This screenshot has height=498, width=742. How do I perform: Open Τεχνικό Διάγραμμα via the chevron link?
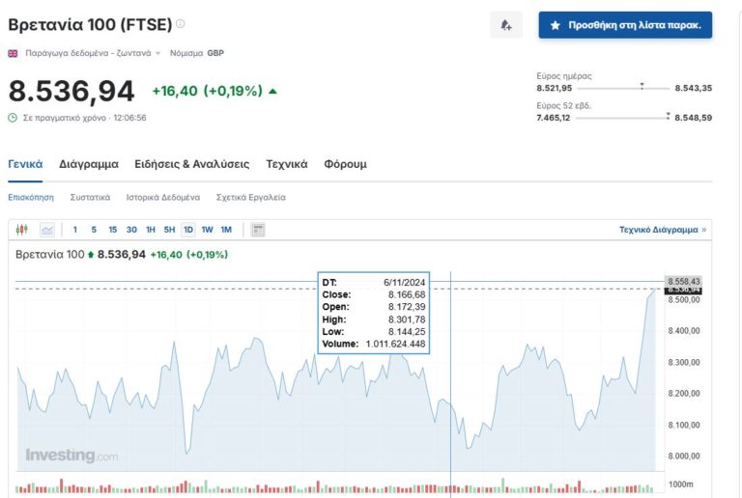point(703,231)
